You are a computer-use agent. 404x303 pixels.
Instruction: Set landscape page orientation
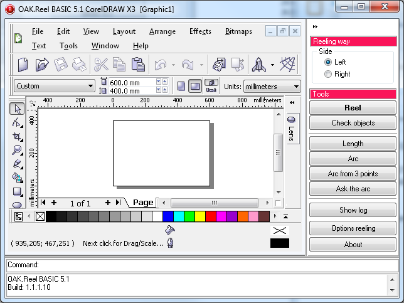195,87
